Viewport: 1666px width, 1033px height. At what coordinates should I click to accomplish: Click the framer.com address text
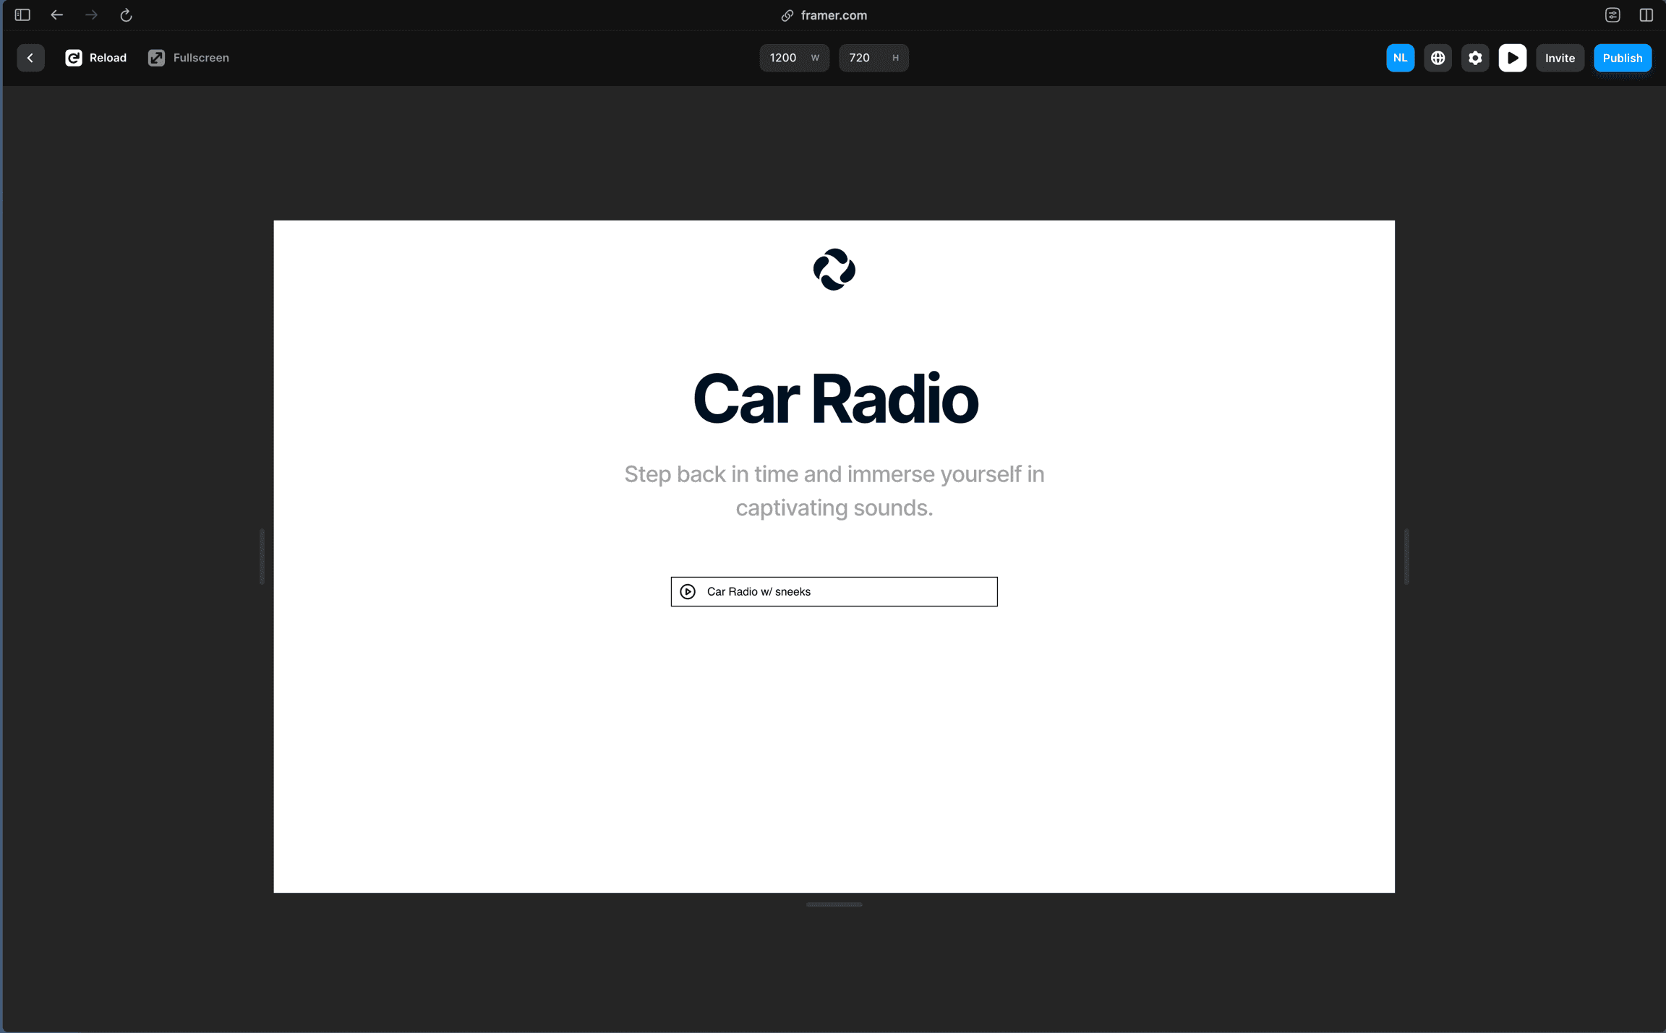point(834,15)
